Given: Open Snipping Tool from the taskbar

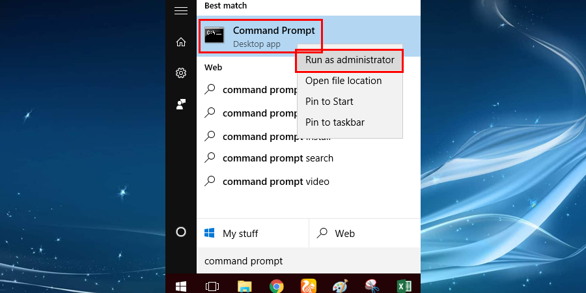Looking at the screenshot, I should coord(372,286).
